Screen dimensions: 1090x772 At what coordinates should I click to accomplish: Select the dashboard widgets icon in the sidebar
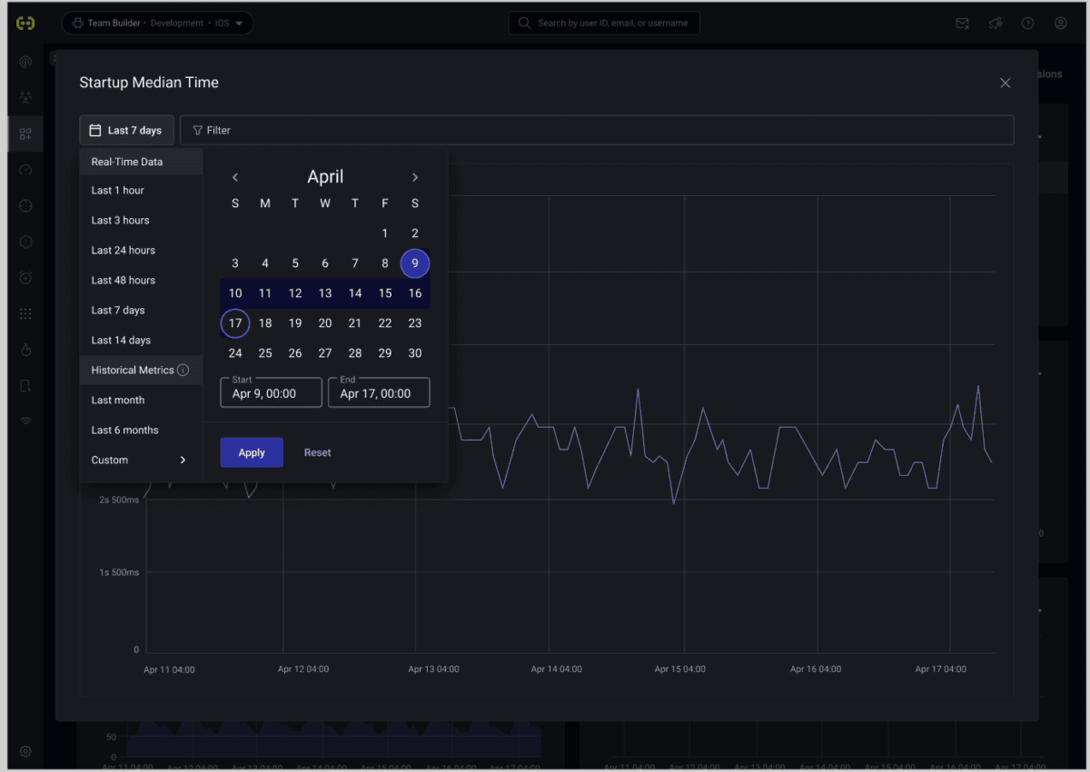25,134
